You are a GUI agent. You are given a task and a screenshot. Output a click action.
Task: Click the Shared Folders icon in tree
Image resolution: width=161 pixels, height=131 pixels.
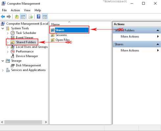(x=12, y=42)
